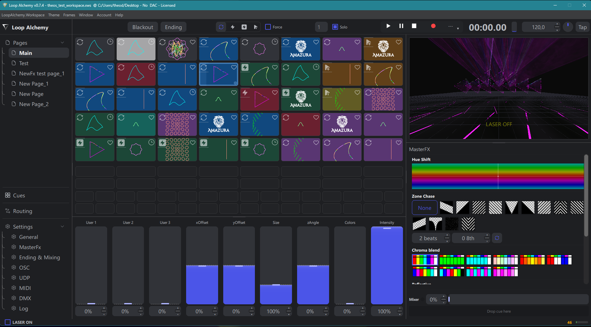
Task: Select the loop trigger mode icon
Action: pos(221,27)
